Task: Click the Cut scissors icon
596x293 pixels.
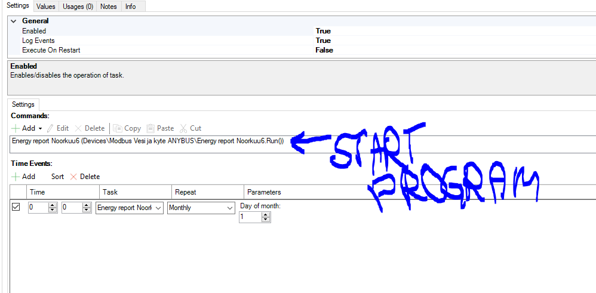Action: click(183, 128)
